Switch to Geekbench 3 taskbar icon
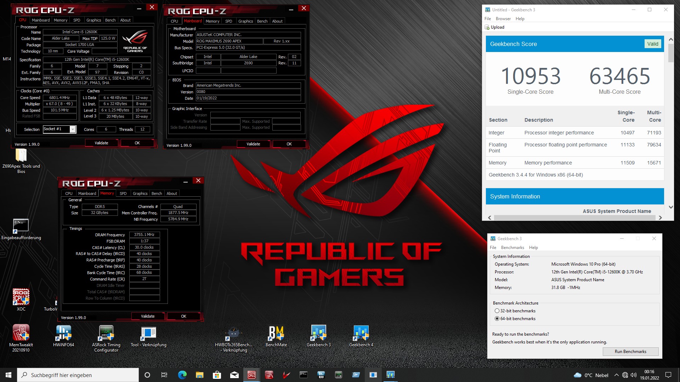Viewport: 680px width, 382px height. pos(390,375)
